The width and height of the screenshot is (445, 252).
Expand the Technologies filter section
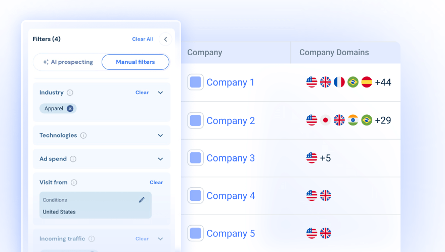click(x=160, y=136)
